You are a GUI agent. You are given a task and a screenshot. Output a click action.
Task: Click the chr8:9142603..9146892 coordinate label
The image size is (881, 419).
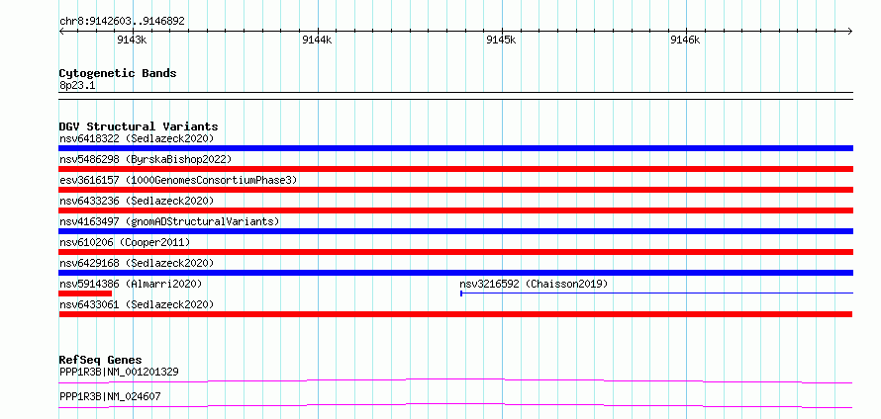tap(122, 22)
